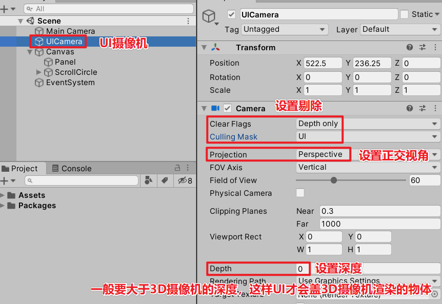Image resolution: width=442 pixels, height=304 pixels.
Task: Expand the ScrollCircle foldout arrow
Action: pyautogui.click(x=38, y=72)
